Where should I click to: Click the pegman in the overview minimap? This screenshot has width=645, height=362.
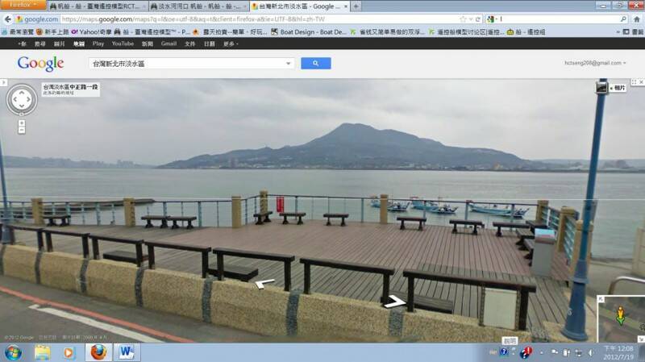(620, 315)
